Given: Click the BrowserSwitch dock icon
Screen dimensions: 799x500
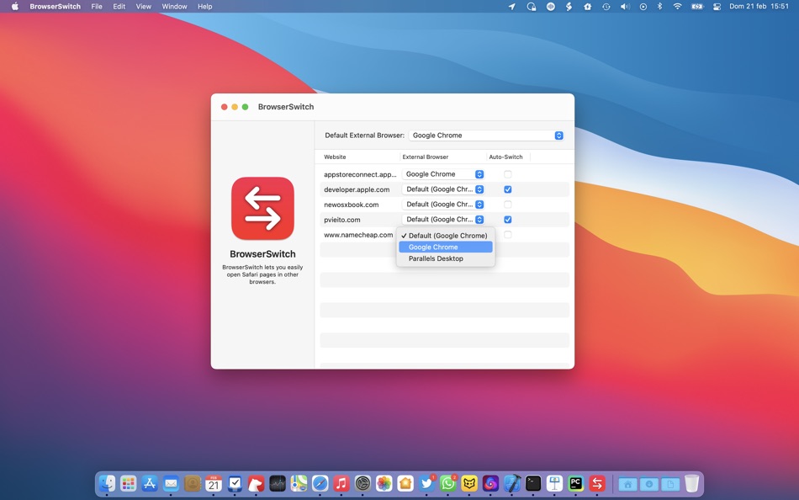Looking at the screenshot, I should point(597,482).
